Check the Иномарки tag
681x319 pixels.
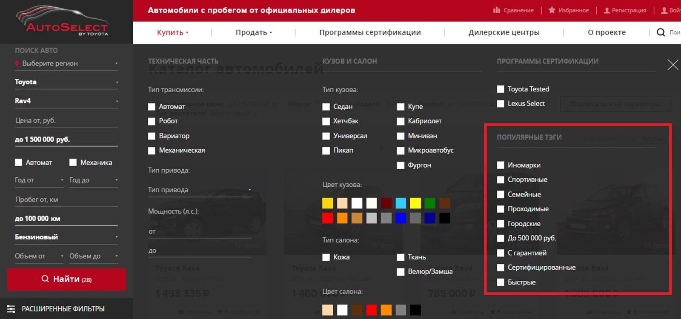(x=501, y=165)
